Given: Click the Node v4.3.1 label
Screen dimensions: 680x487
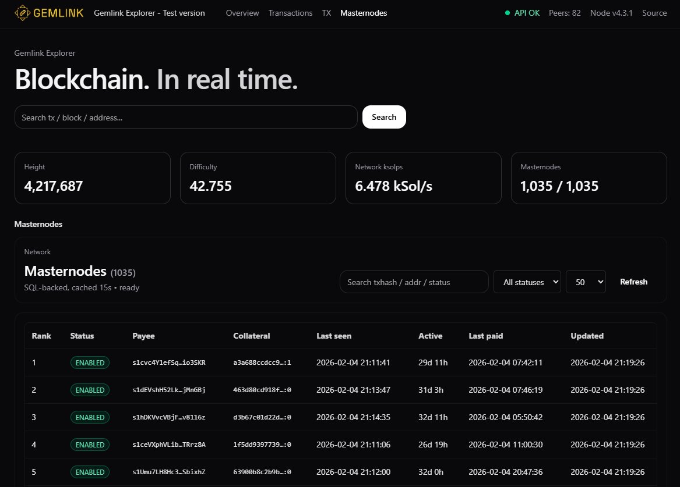Looking at the screenshot, I should pos(611,12).
